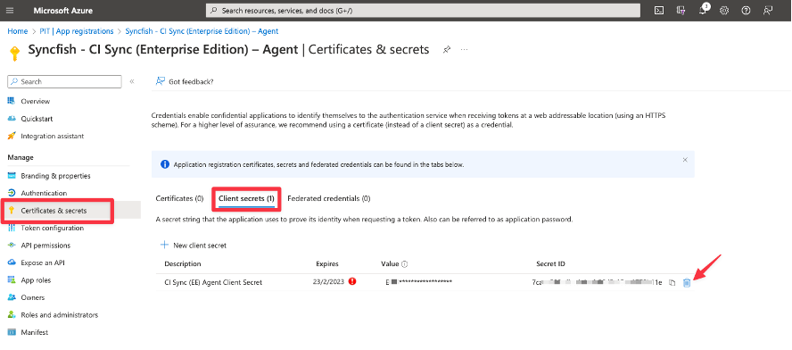Open the Help question mark icon
The height and width of the screenshot is (350, 792).
pos(746,10)
